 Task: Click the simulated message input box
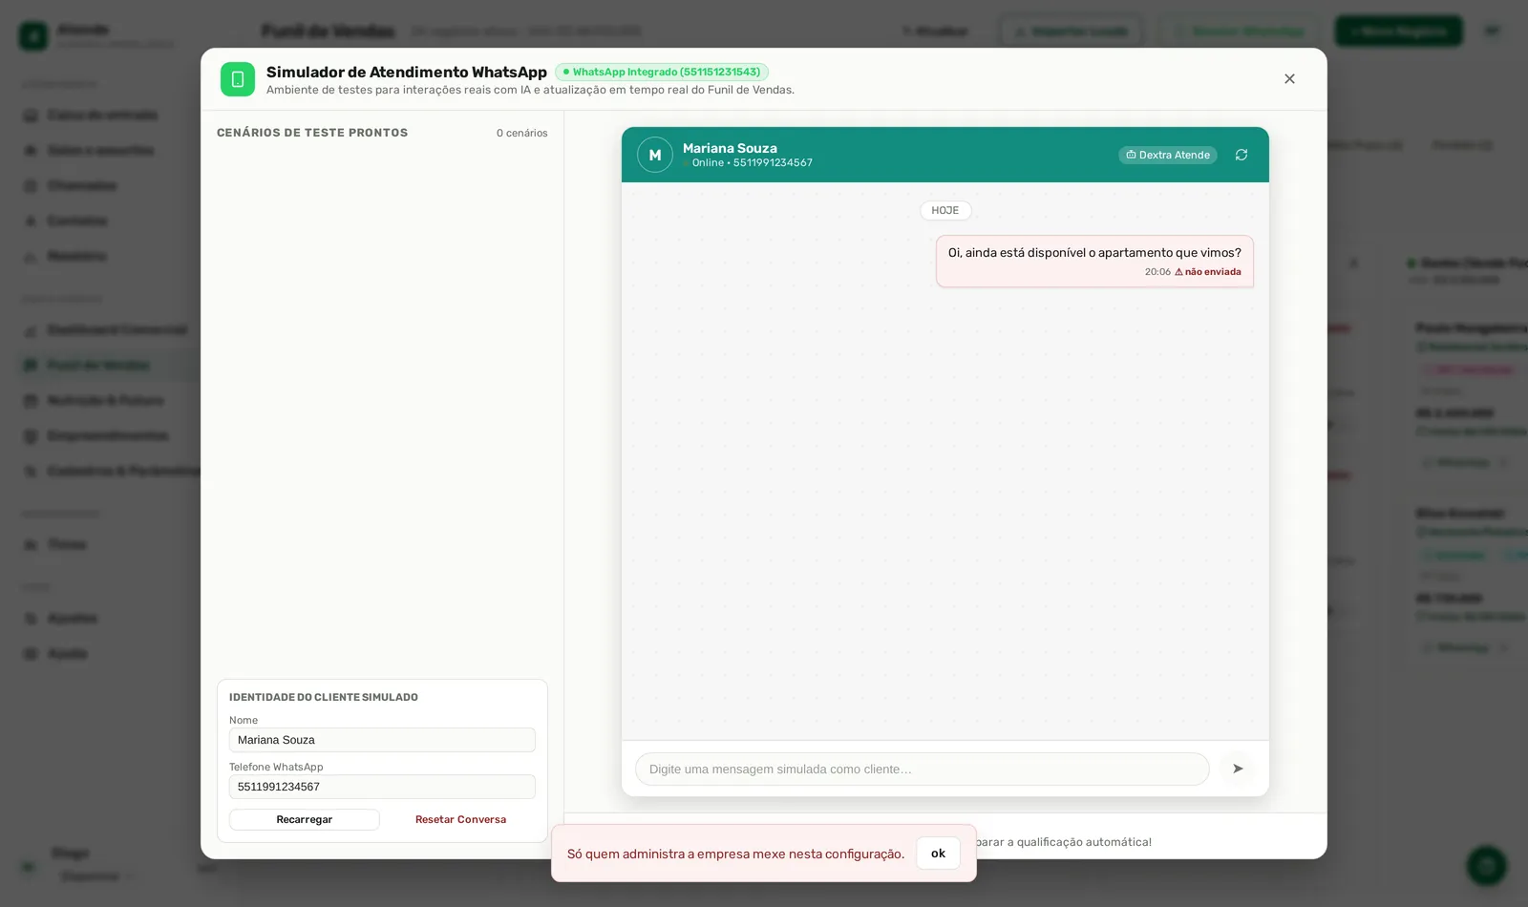pyautogui.click(x=923, y=769)
